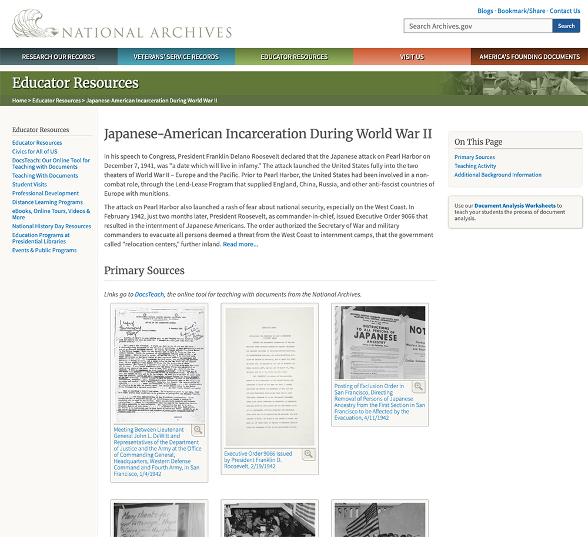Click magnifier icon on DeWitt meeting document

[198, 430]
